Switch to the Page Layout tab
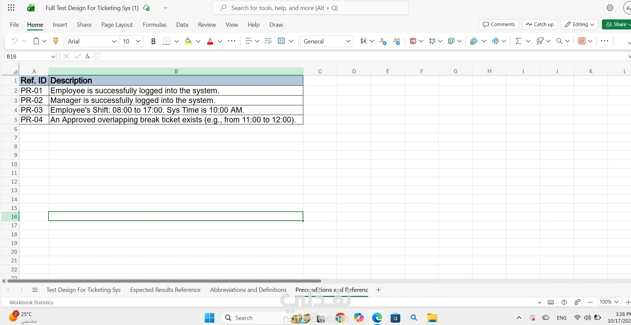The width and height of the screenshot is (631, 325). tap(117, 25)
